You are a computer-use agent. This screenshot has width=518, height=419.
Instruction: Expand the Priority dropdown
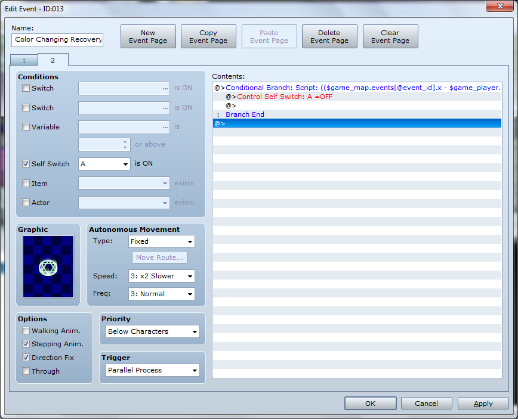point(153,331)
